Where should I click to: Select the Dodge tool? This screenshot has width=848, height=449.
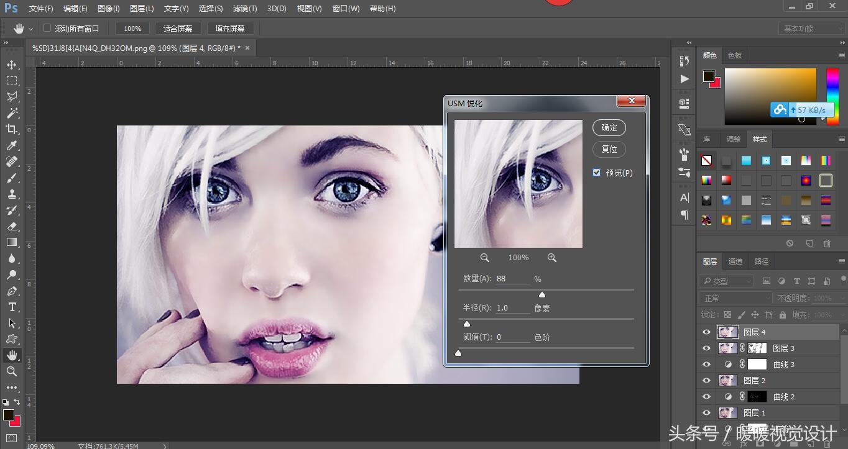[12, 274]
